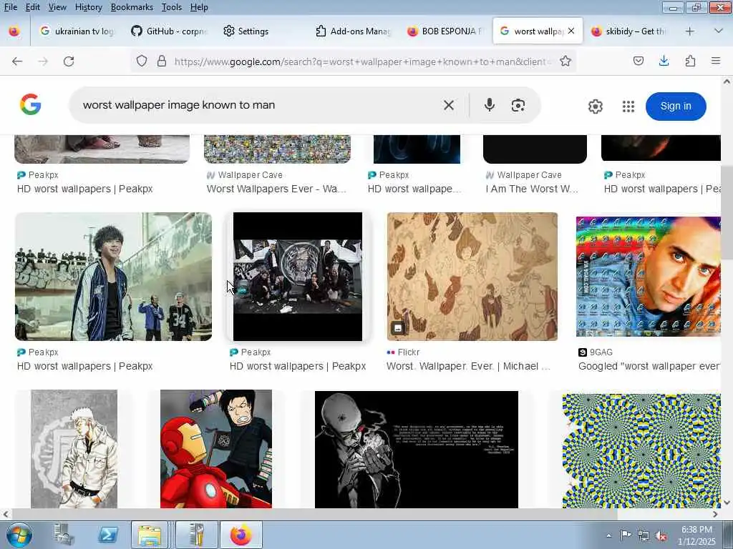Open the tracking protection shield icon
The image size is (733, 549).
[142, 61]
